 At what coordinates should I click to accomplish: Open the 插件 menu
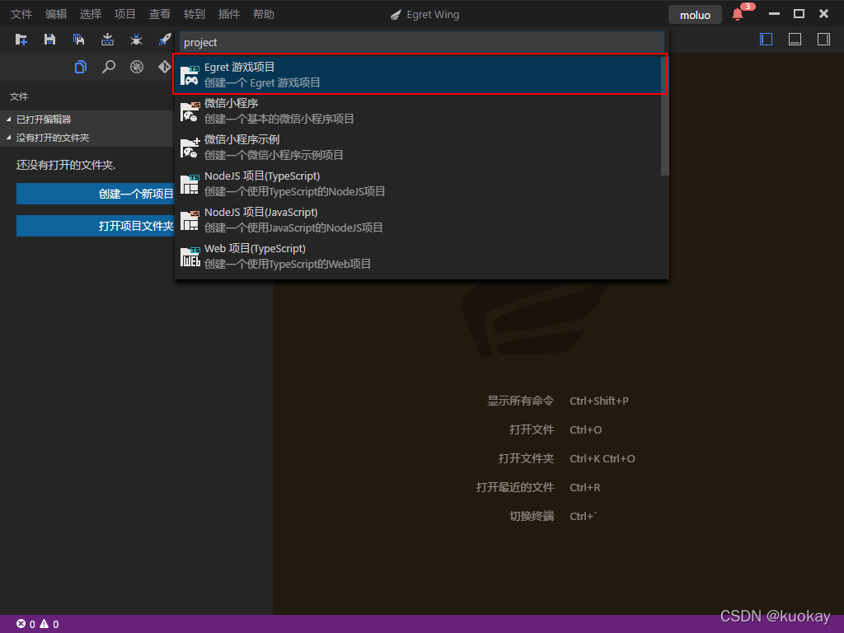(x=229, y=15)
